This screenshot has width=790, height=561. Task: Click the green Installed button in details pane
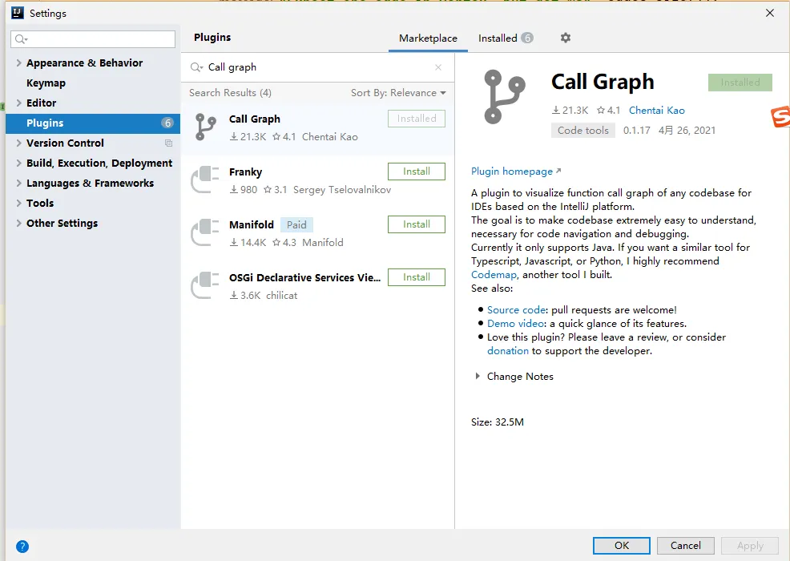(x=740, y=83)
